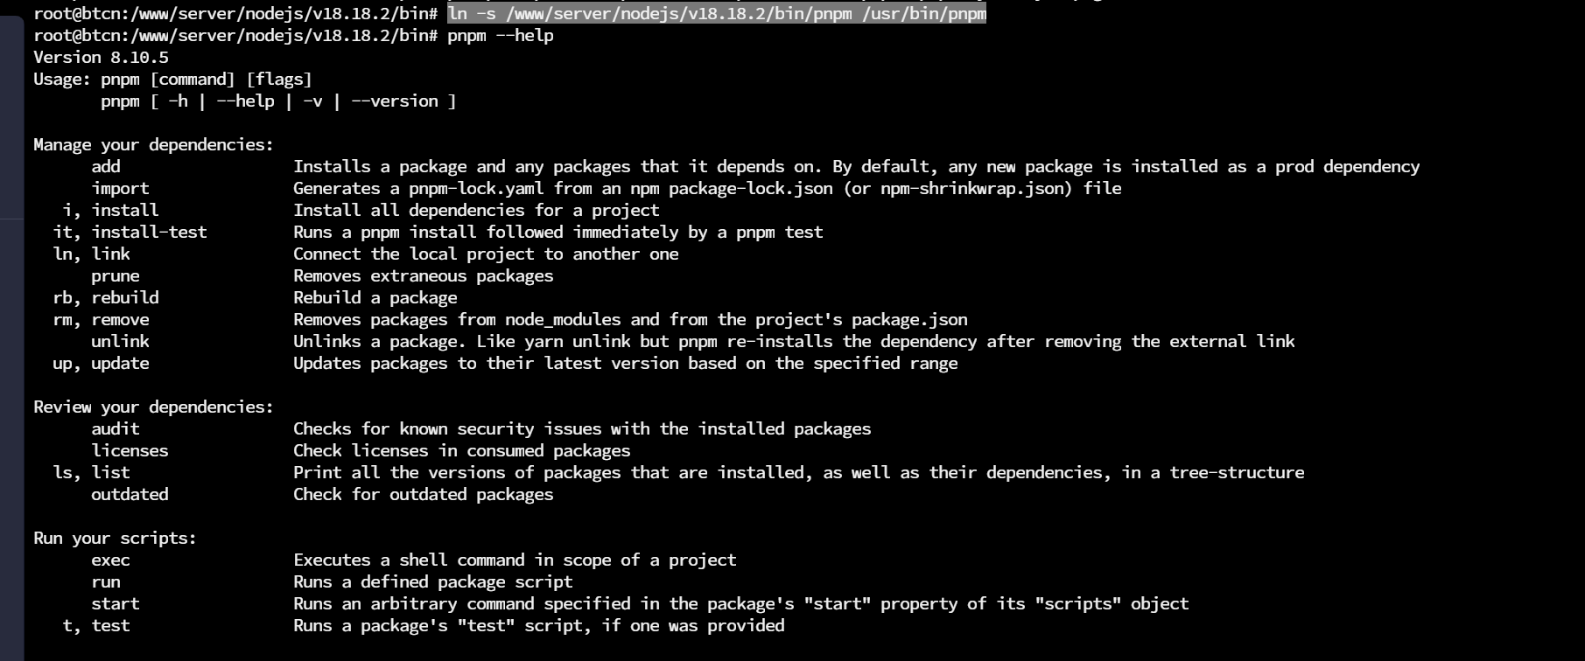Screen dimensions: 1585x661
Task: Click the 'audit' command name
Action: 116,429
